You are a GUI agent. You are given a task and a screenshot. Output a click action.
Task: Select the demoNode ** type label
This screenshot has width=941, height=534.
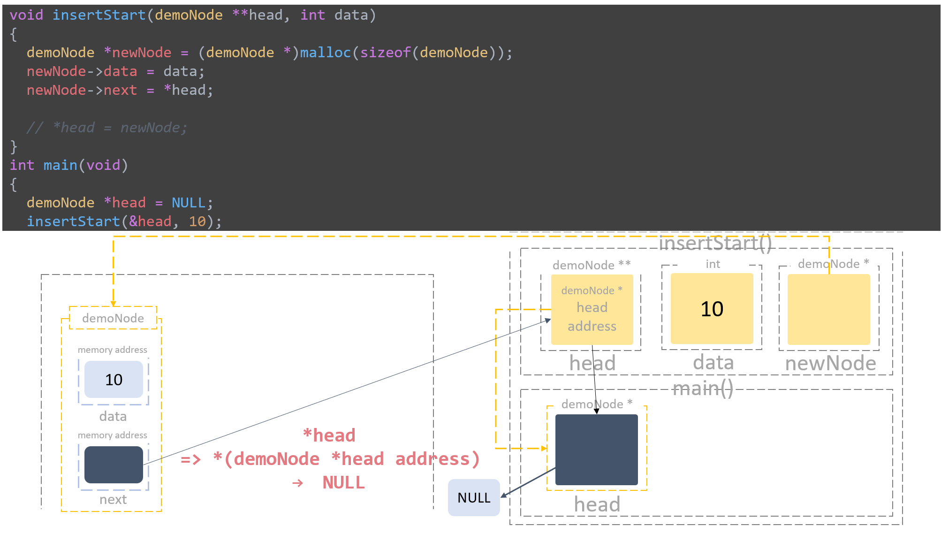click(x=592, y=265)
